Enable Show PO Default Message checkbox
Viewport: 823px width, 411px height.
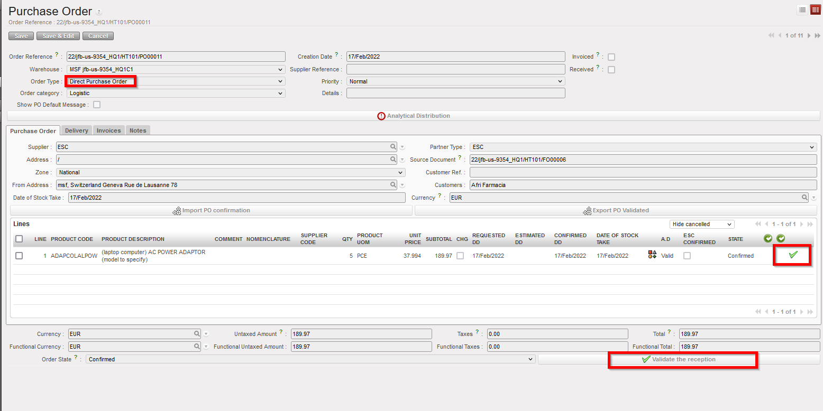pos(97,105)
